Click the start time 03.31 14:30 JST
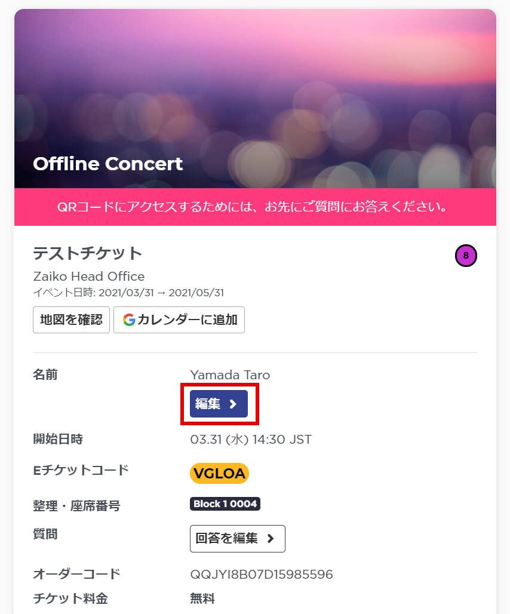The image size is (510, 614). coord(251,440)
